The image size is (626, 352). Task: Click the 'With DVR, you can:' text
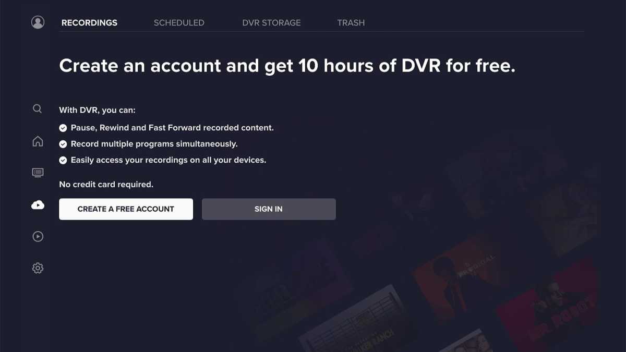pyautogui.click(x=97, y=111)
